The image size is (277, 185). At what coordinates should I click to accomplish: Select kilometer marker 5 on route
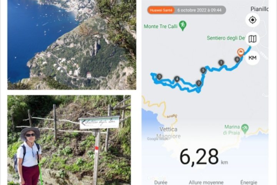tap(204, 70)
